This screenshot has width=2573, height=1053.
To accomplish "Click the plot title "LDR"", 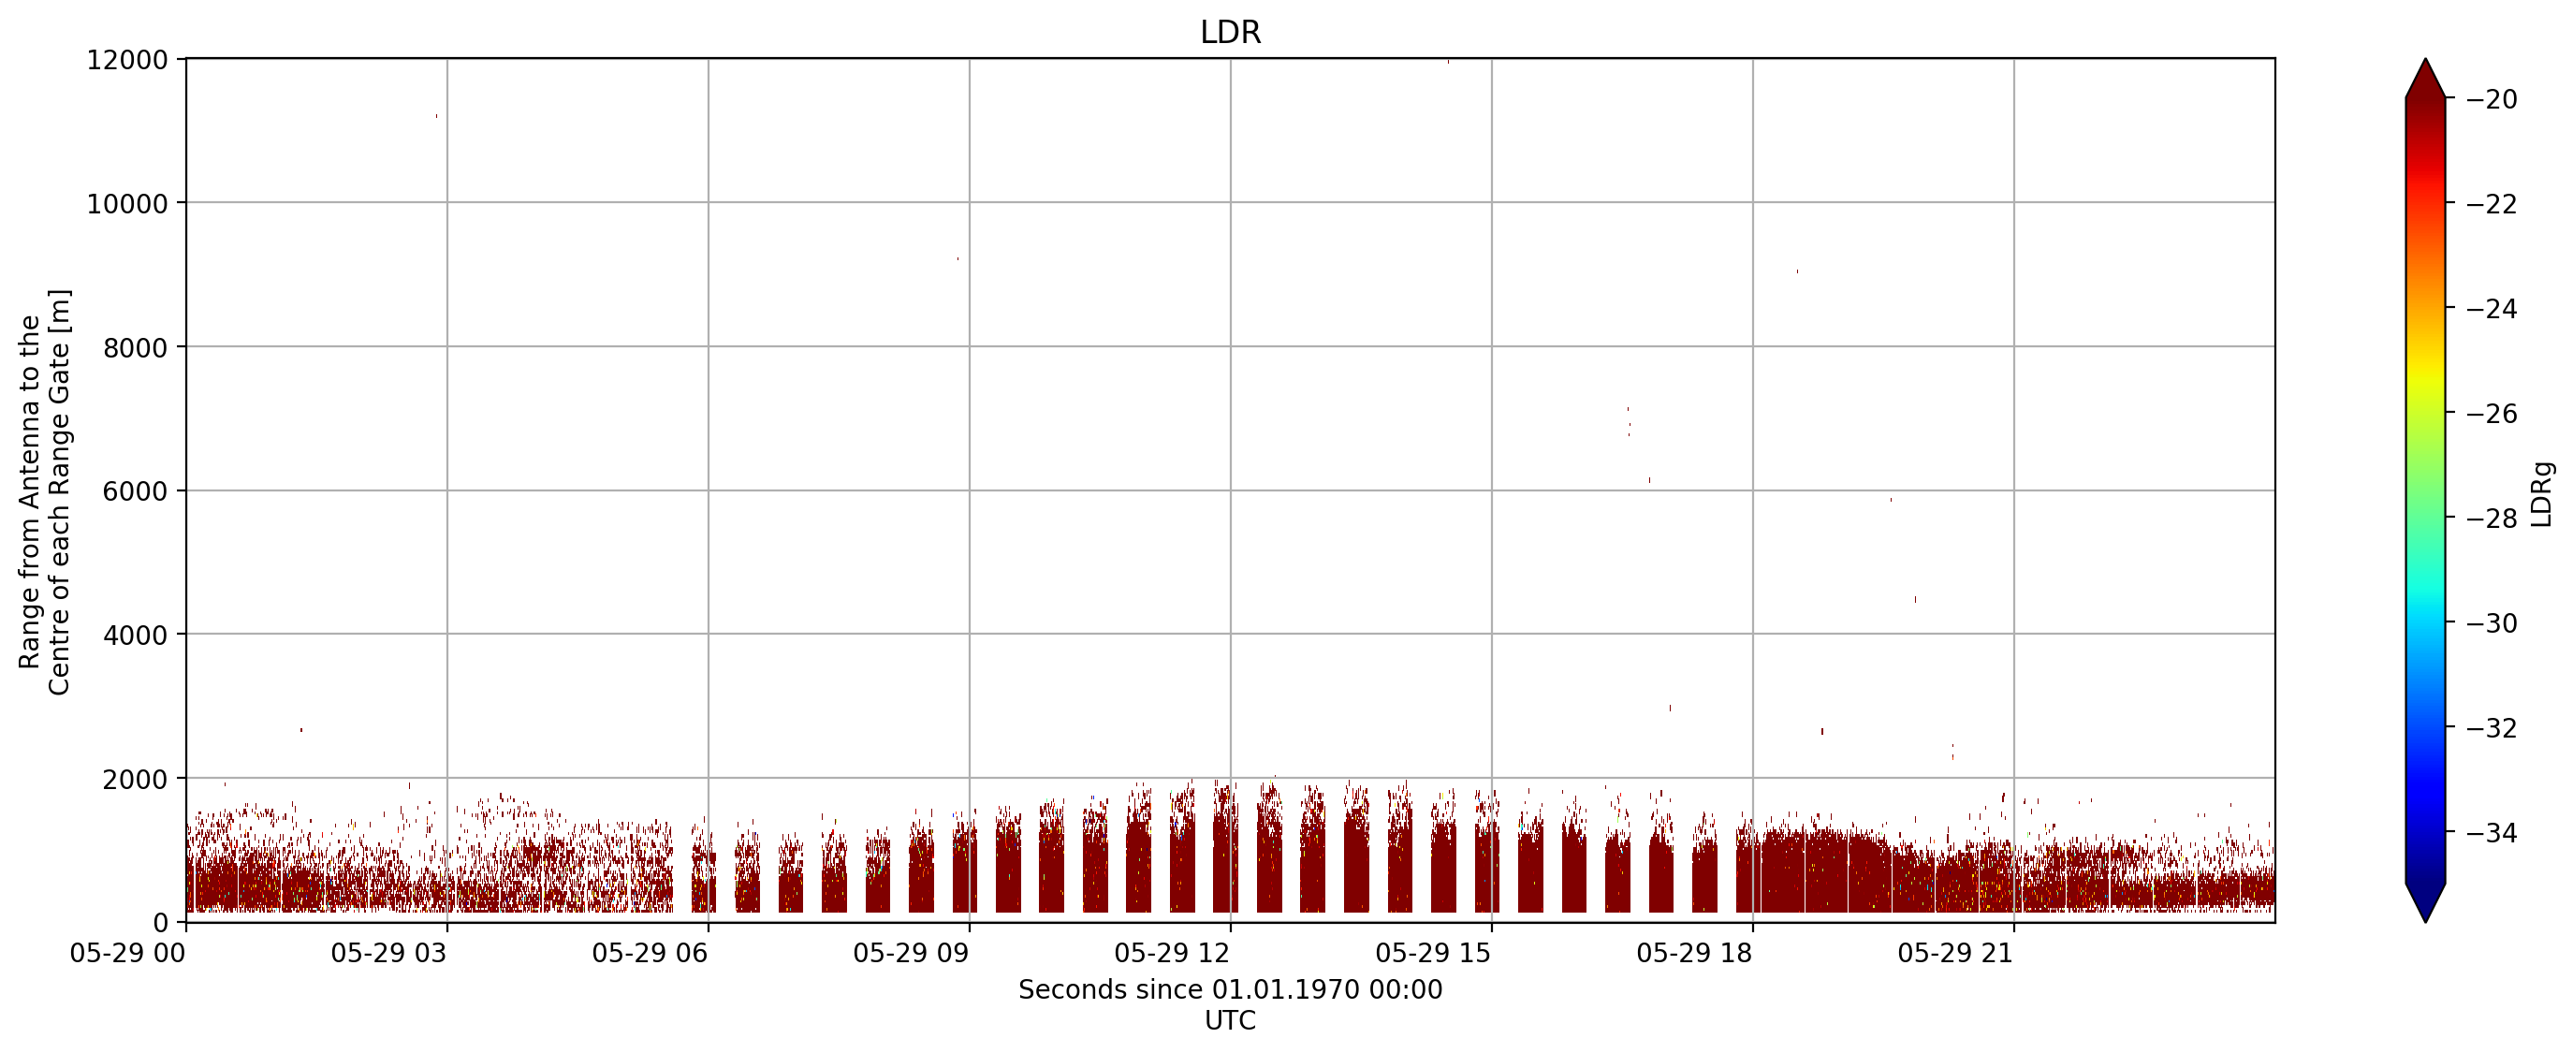I will [x=1230, y=32].
